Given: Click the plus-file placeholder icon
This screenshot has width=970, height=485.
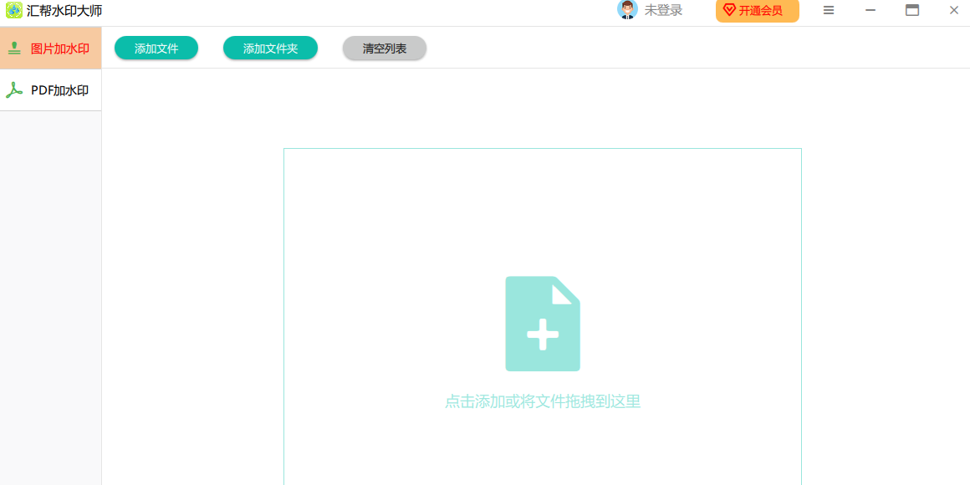Looking at the screenshot, I should click(x=542, y=324).
